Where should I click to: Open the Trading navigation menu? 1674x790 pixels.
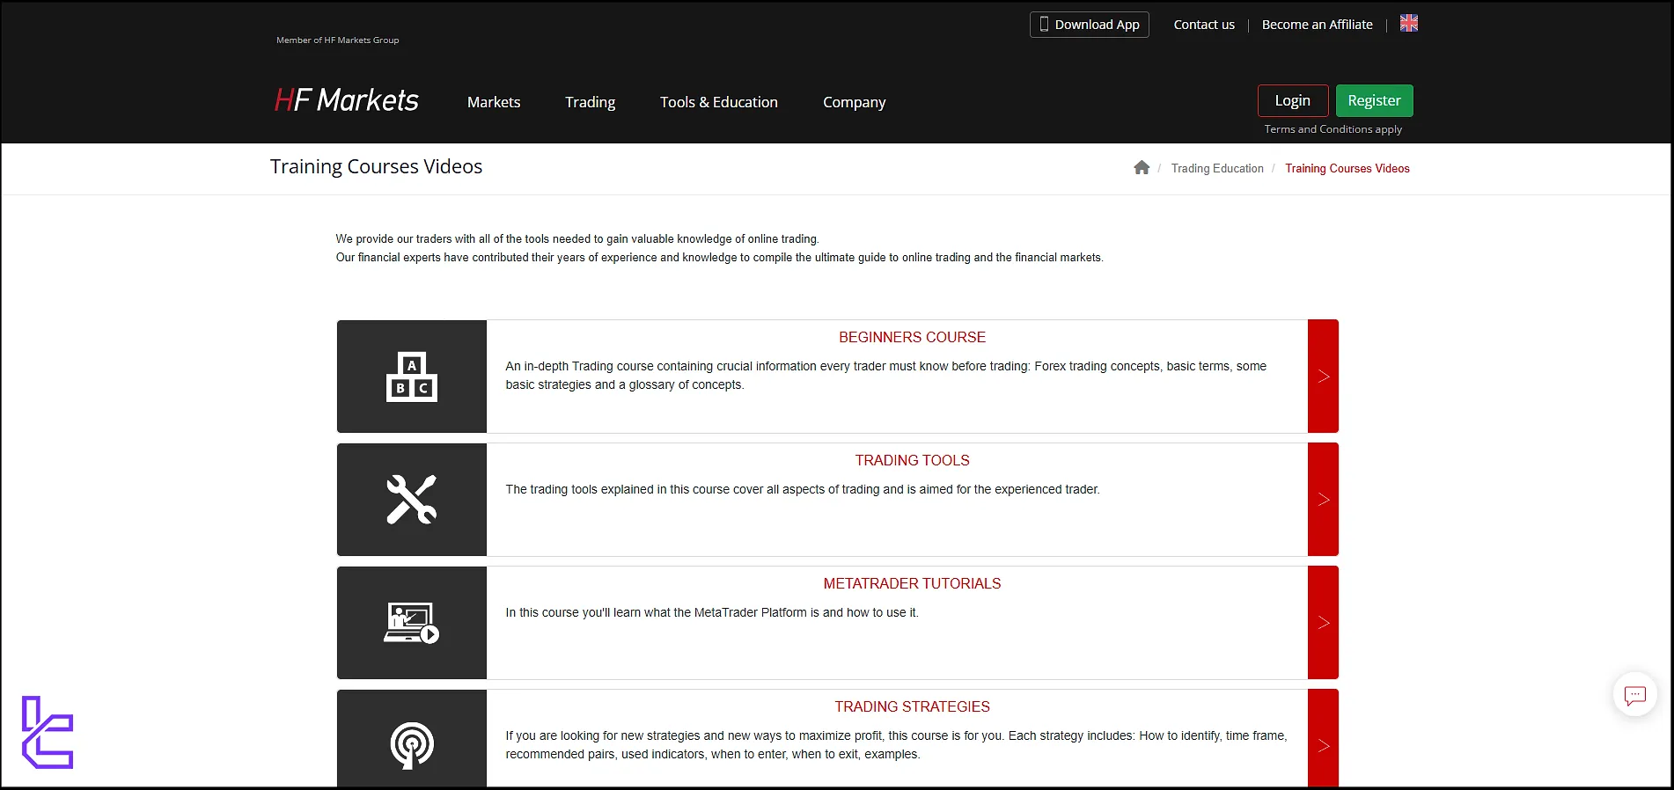(590, 102)
